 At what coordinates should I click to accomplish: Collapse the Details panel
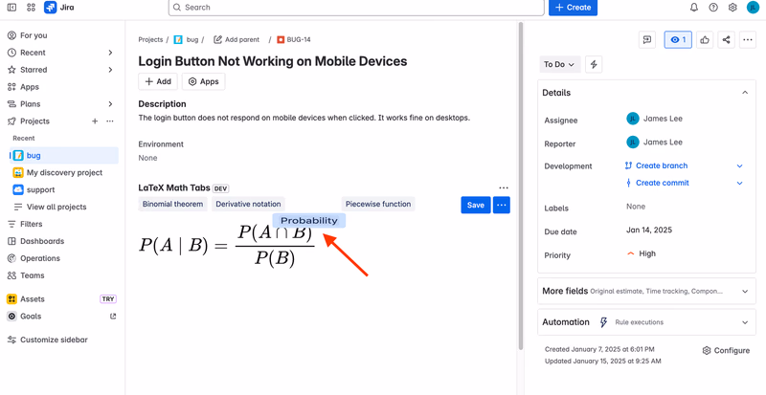coord(745,92)
